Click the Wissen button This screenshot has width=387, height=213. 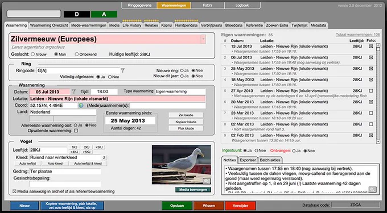[x=209, y=206]
